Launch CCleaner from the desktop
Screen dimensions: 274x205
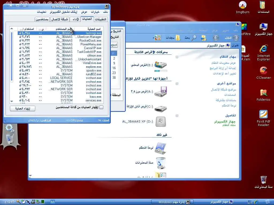pyautogui.click(x=264, y=73)
